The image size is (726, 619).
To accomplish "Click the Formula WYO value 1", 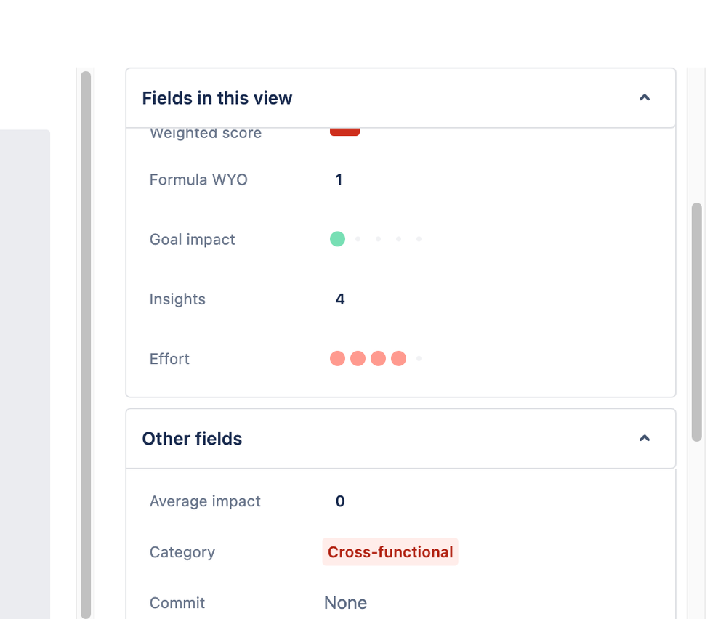I will [339, 179].
